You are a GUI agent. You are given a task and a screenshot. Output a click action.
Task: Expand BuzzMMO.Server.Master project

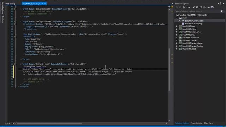177,43
